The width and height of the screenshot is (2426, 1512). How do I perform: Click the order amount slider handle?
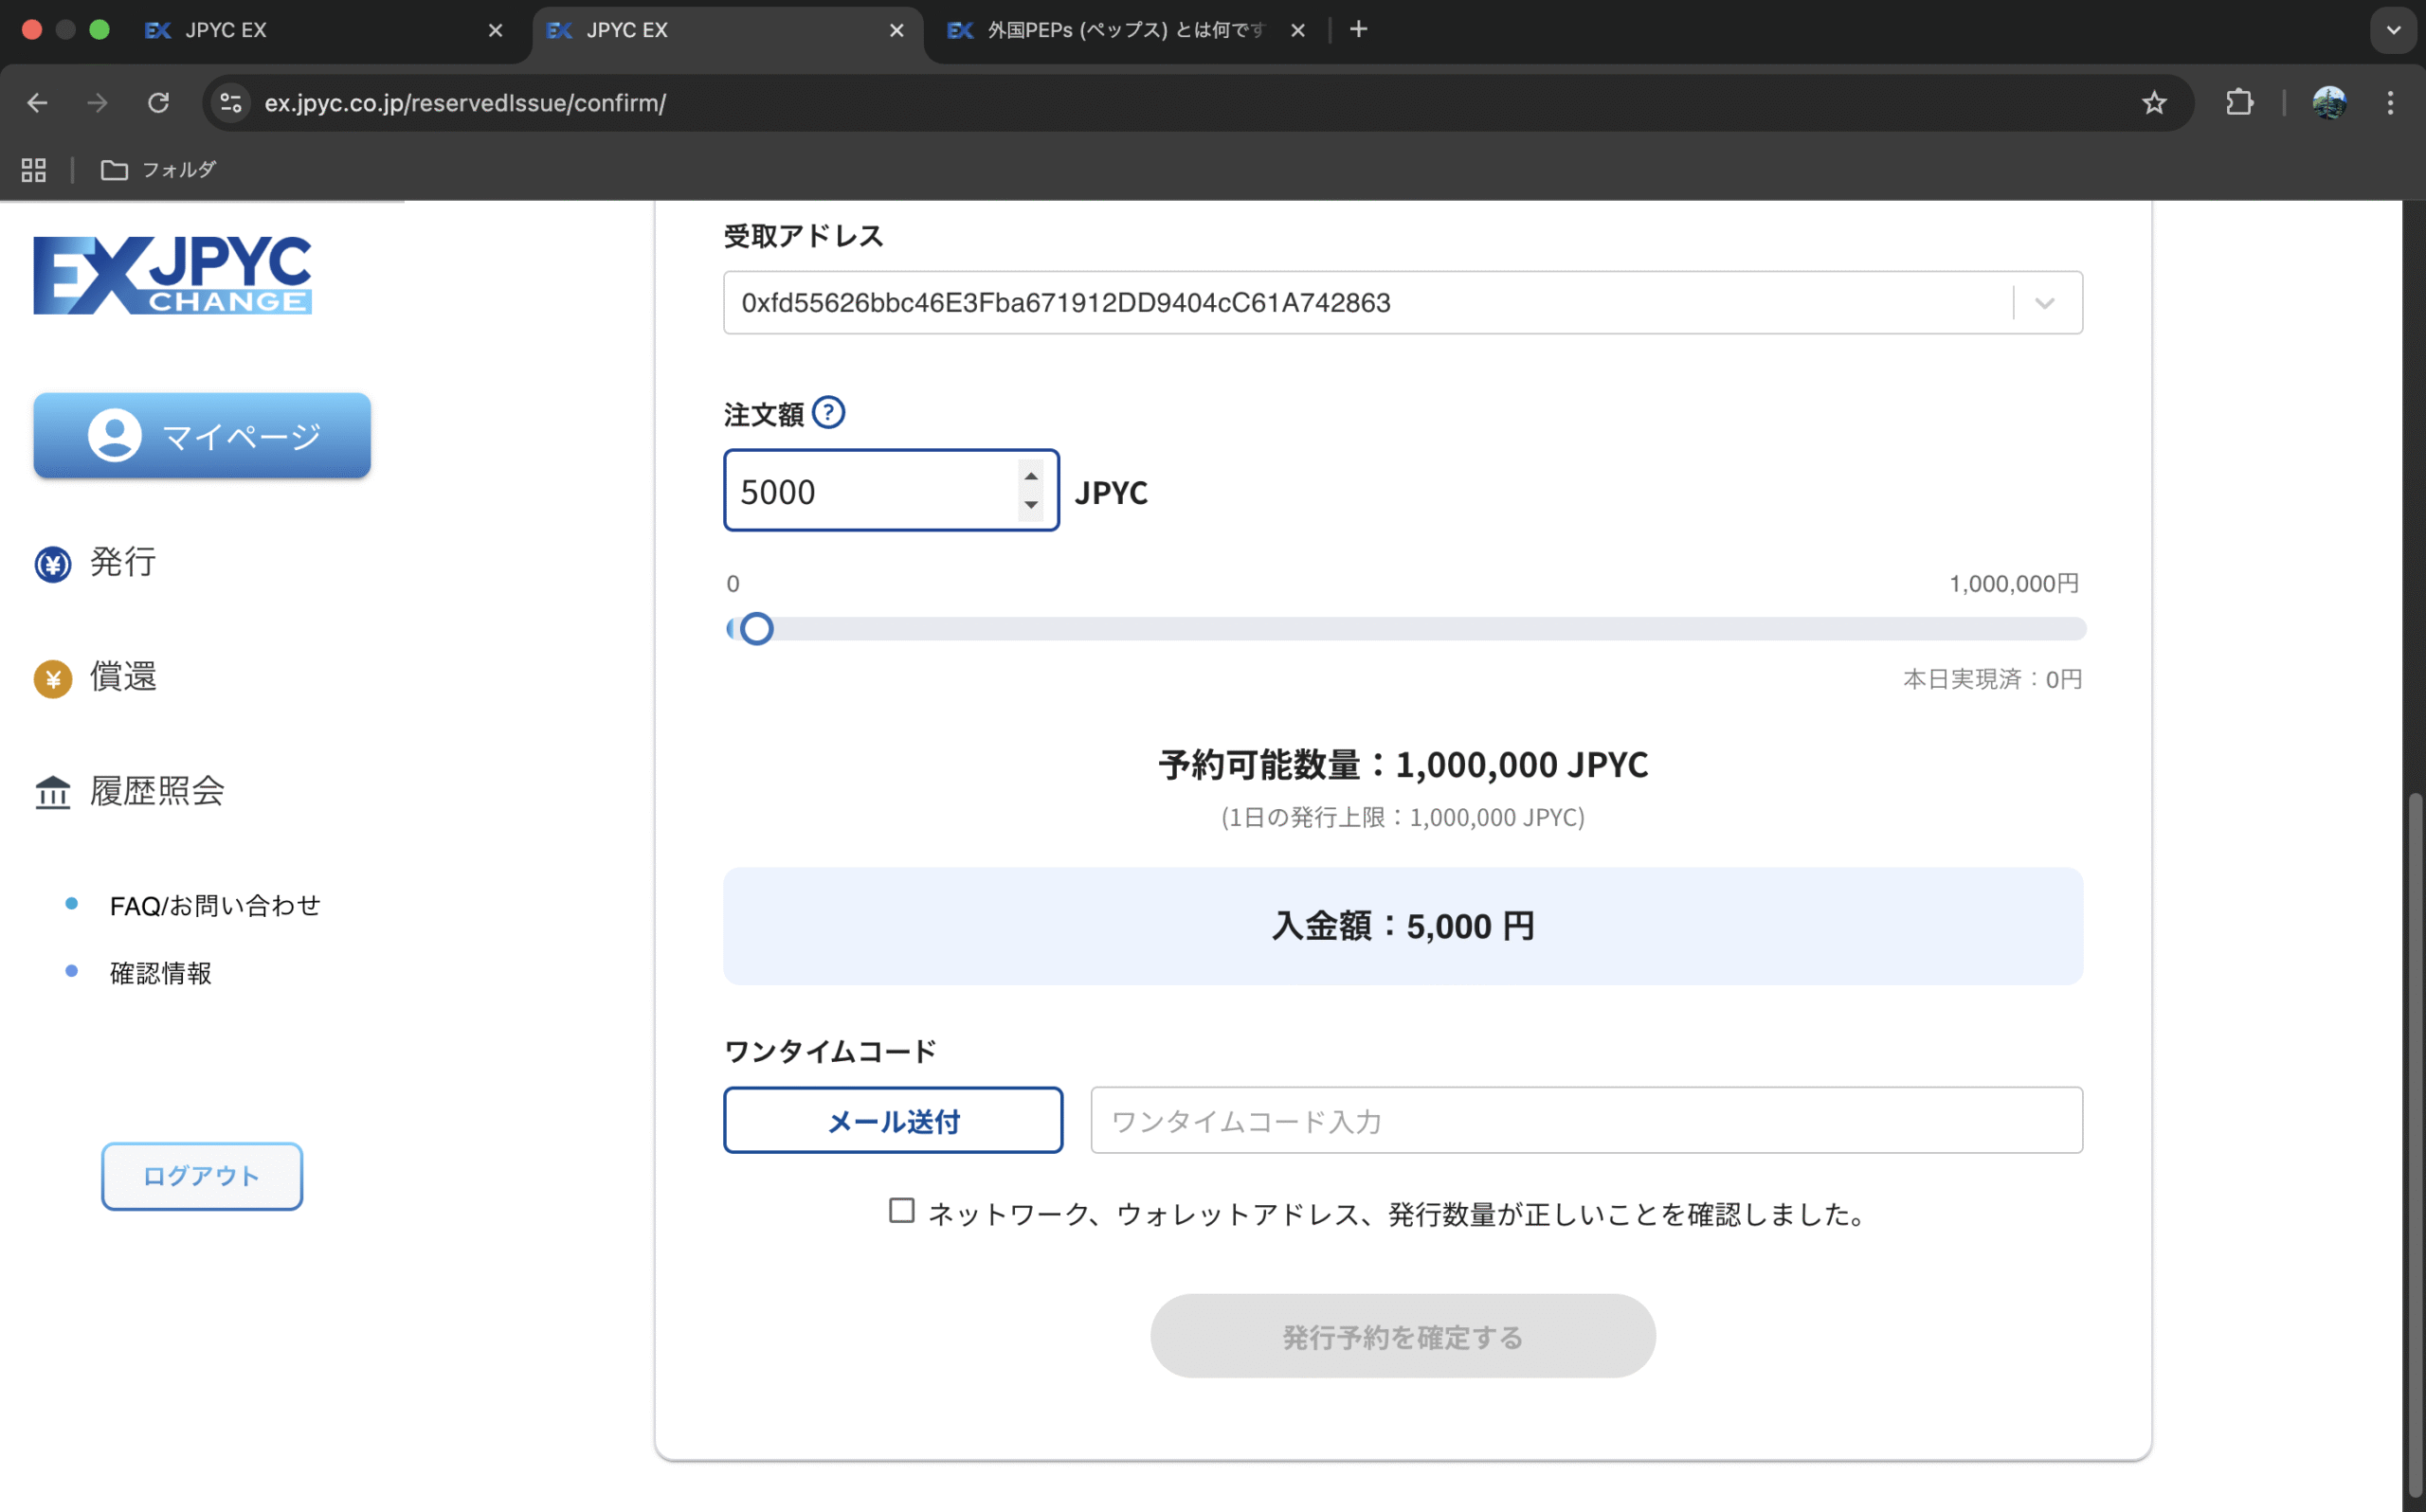pyautogui.click(x=757, y=629)
